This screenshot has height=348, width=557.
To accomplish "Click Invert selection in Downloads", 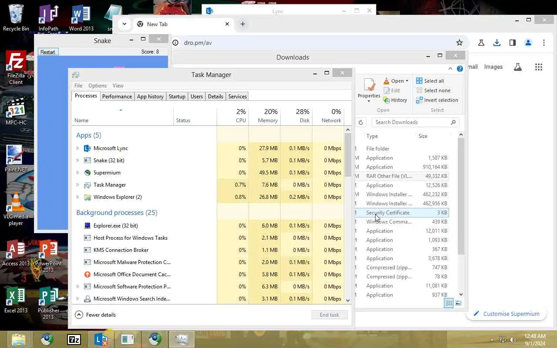I will click(437, 100).
